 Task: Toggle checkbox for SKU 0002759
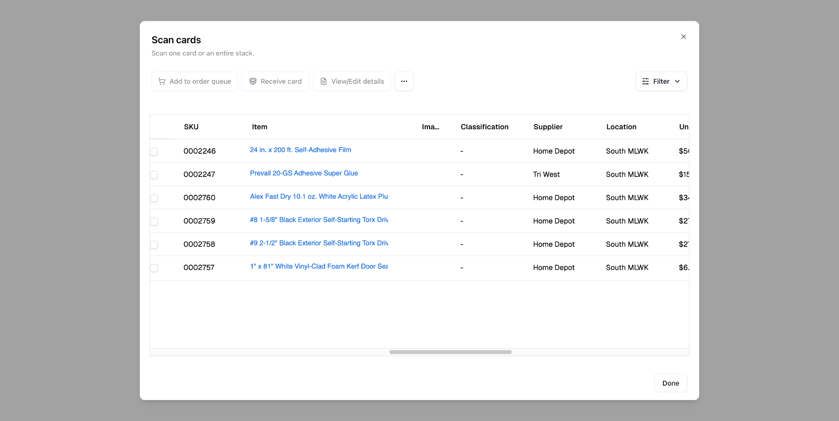154,221
